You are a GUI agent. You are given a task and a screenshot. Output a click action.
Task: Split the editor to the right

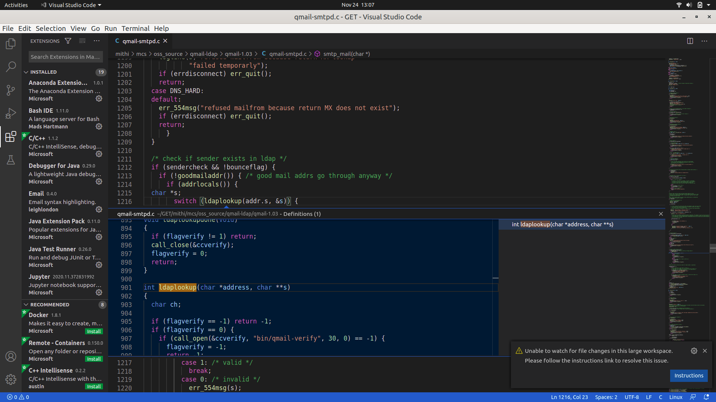[690, 41]
